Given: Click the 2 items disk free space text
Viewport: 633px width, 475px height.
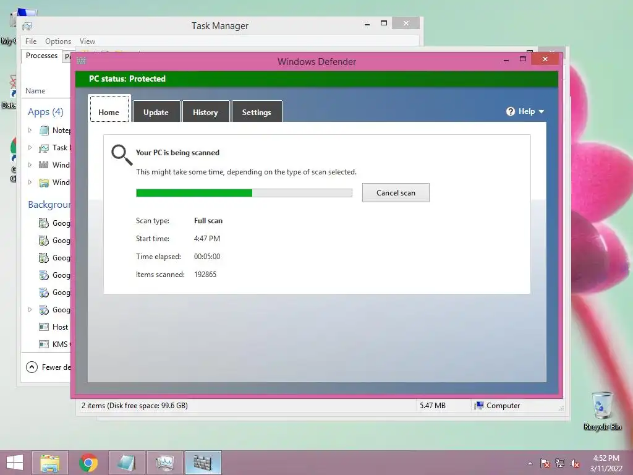Looking at the screenshot, I should click(134, 406).
